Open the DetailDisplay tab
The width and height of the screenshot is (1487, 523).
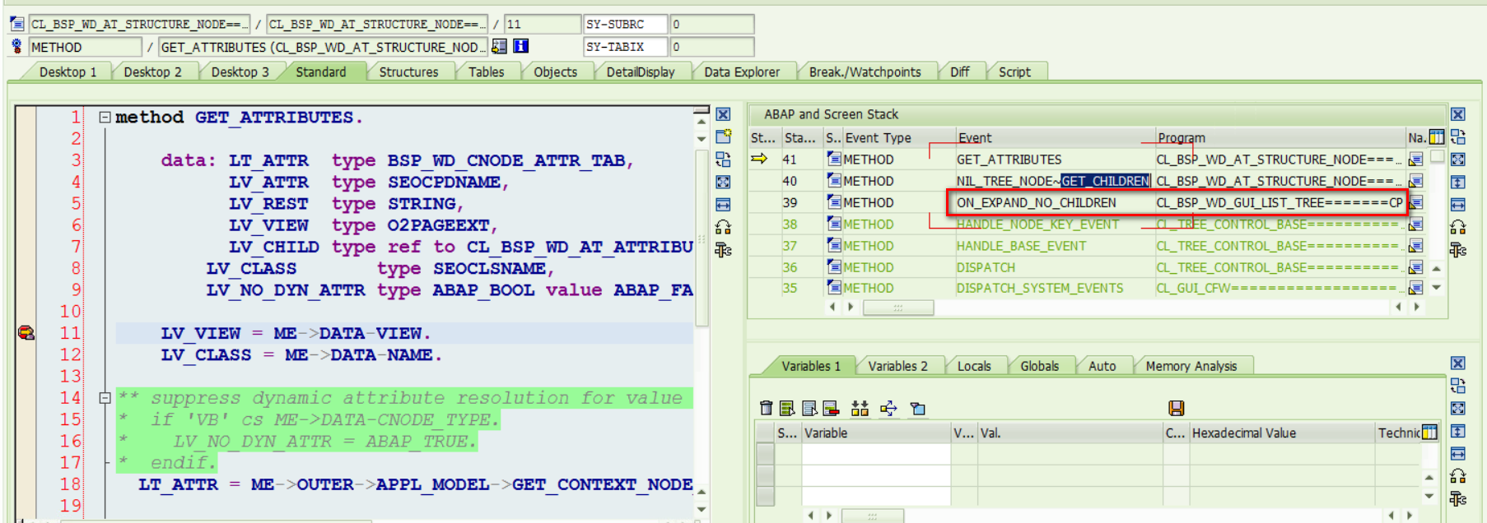(641, 72)
